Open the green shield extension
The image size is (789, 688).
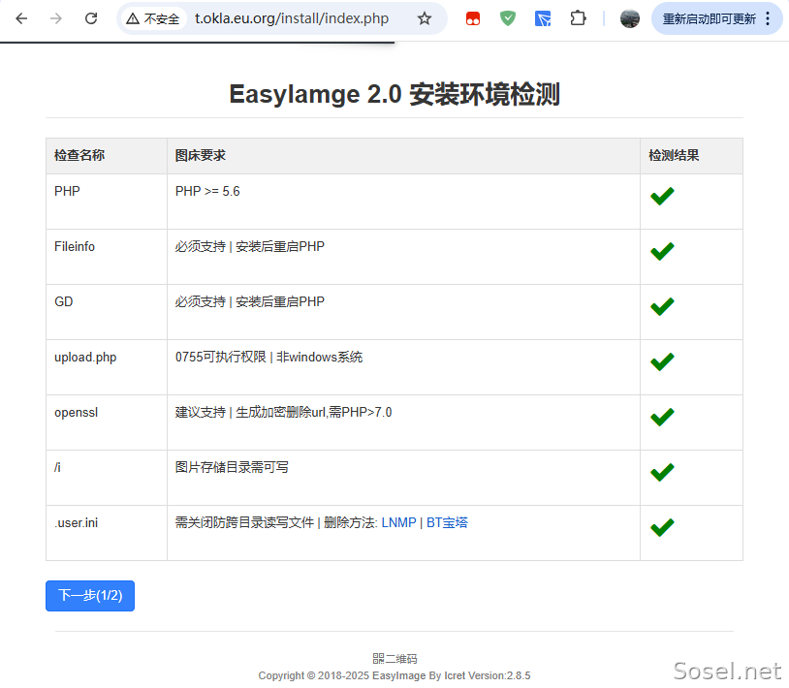[x=508, y=18]
